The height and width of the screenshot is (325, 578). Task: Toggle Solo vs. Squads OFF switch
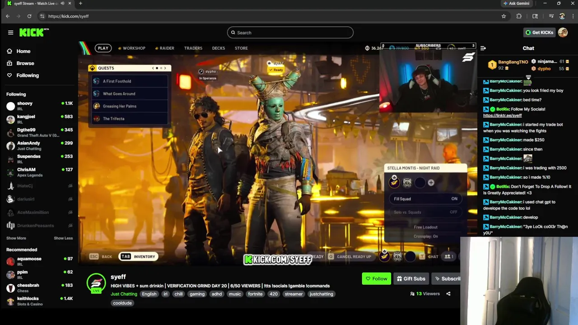tap(425, 212)
